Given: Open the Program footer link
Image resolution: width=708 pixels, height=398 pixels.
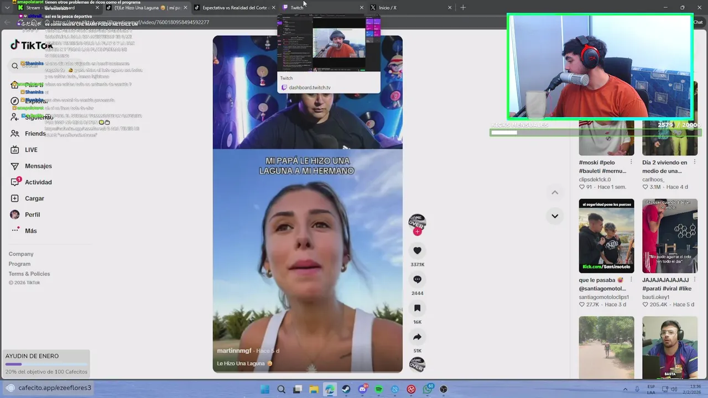Looking at the screenshot, I should coord(19,264).
